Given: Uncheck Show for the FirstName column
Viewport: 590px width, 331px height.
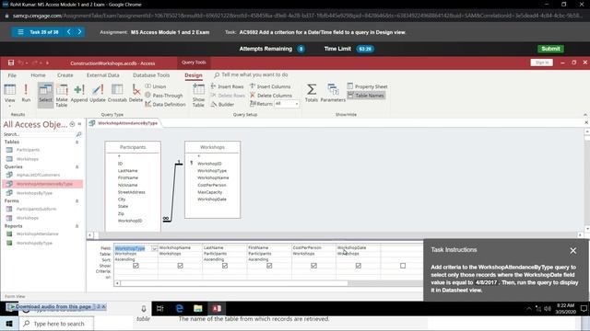Looking at the screenshot, I should [x=269, y=266].
